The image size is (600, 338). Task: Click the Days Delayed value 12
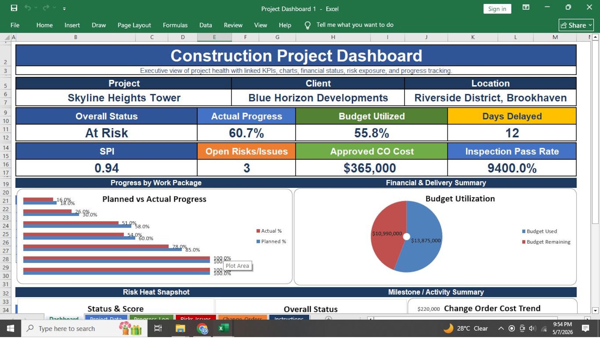(512, 133)
